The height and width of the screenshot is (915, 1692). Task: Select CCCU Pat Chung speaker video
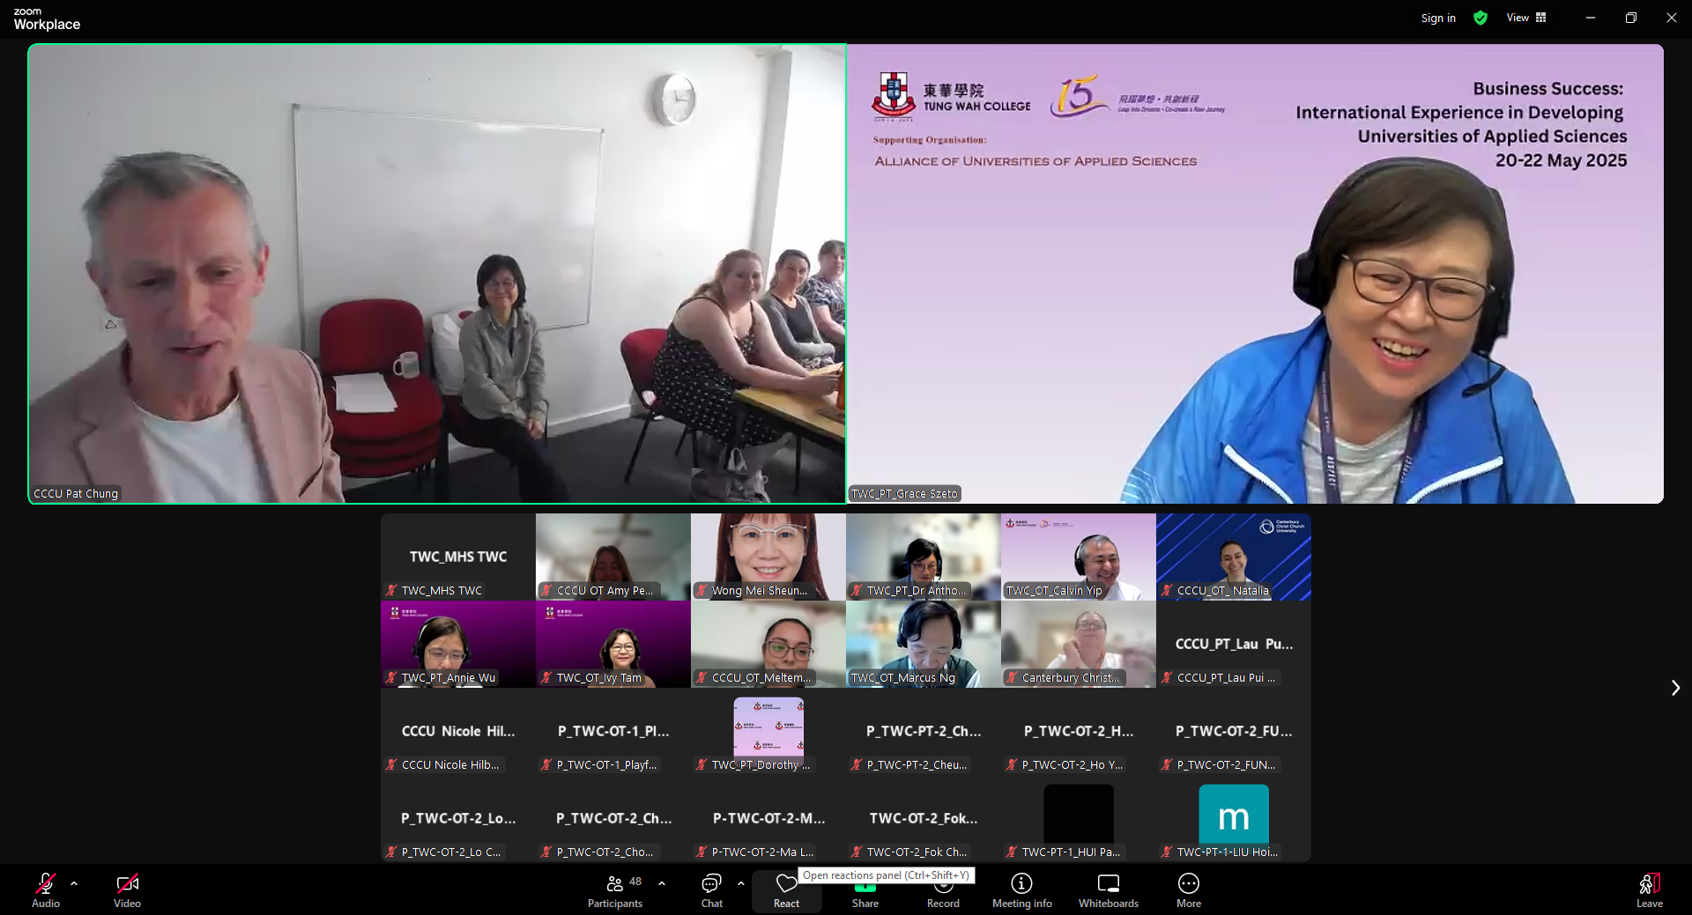click(x=437, y=274)
